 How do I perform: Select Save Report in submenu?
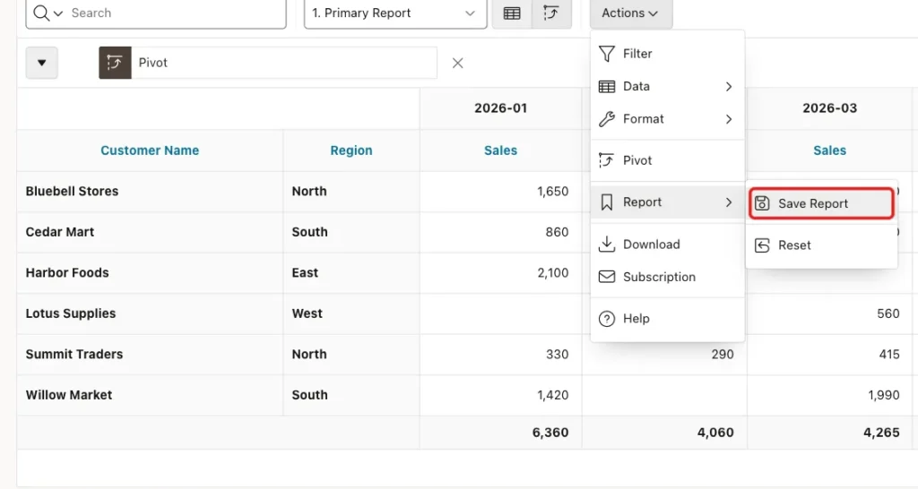point(821,203)
